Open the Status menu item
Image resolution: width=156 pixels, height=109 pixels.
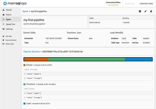(11, 15)
